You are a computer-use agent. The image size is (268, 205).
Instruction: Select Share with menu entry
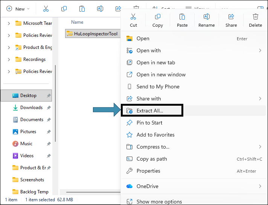coord(194,99)
